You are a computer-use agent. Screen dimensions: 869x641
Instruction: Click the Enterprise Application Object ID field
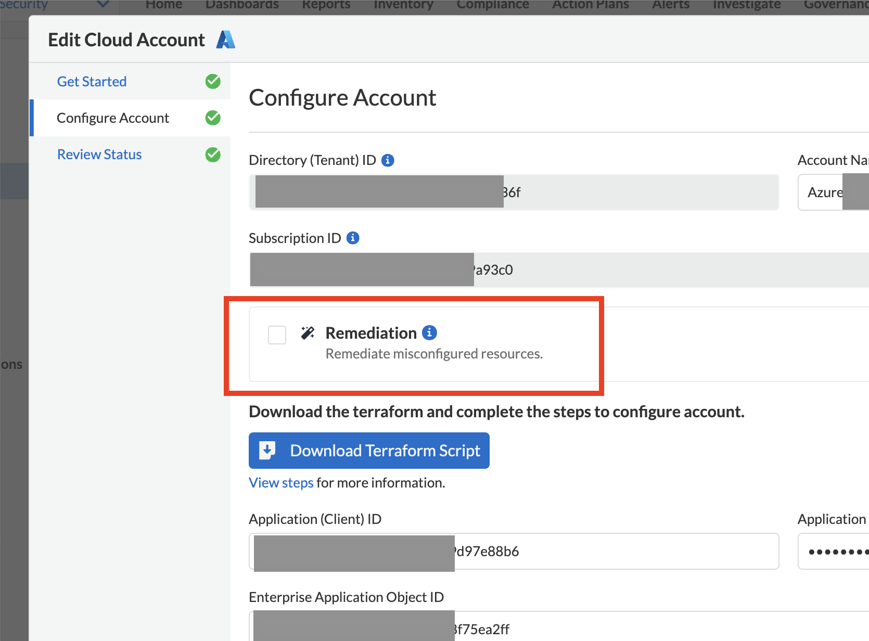tap(624, 629)
